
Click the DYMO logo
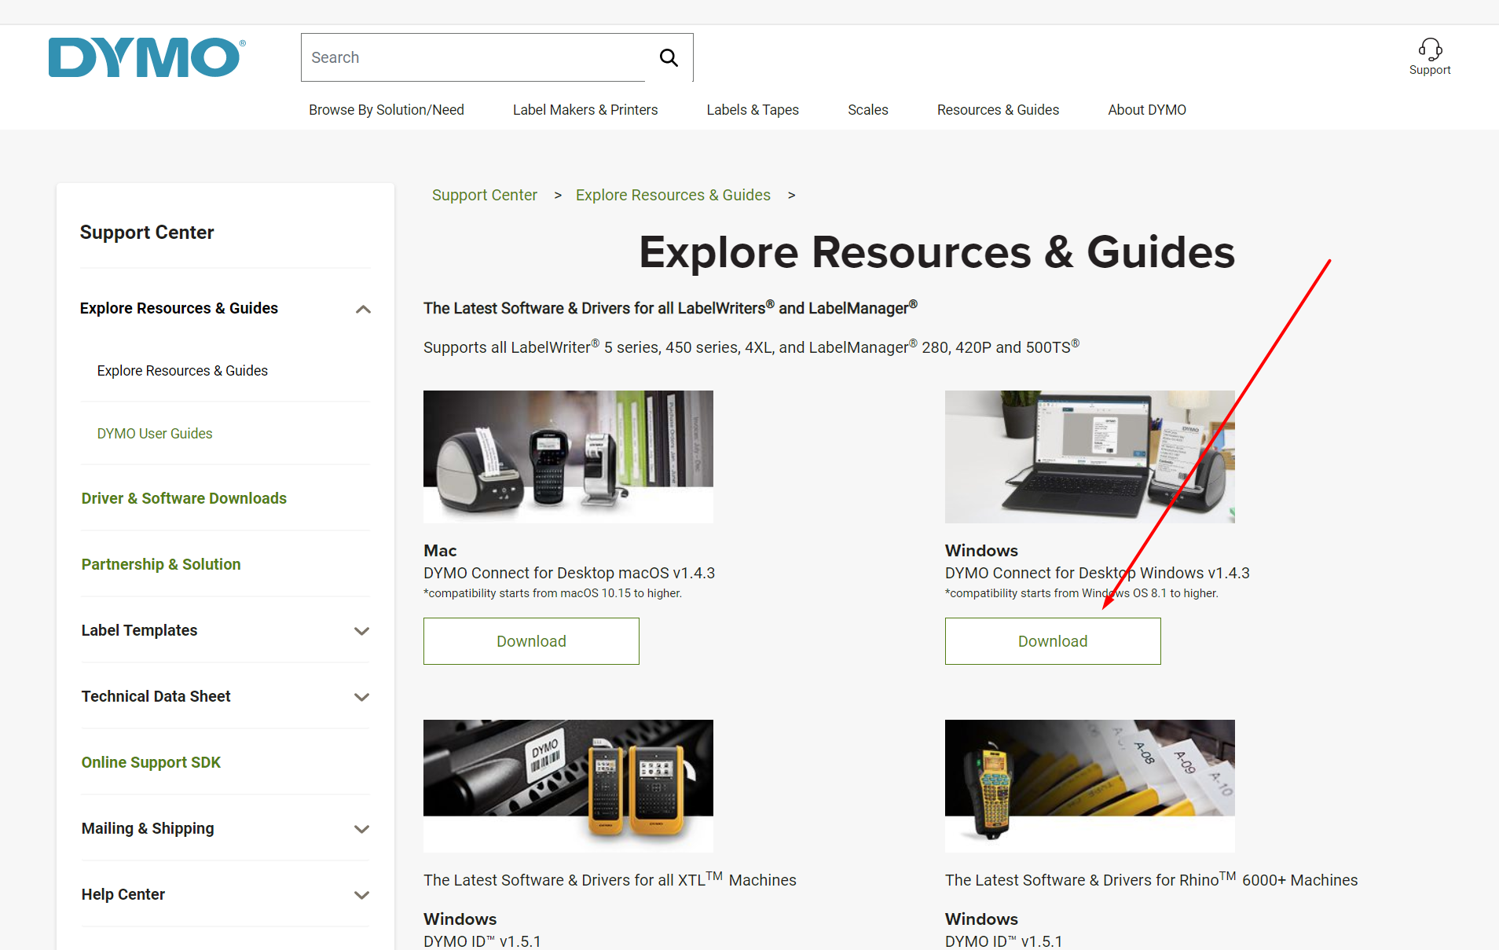click(x=147, y=57)
